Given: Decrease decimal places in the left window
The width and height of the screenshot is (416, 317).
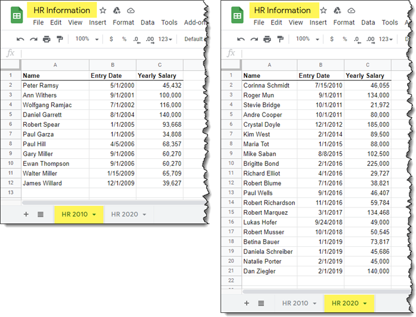Looking at the screenshot, I should tap(136, 39).
